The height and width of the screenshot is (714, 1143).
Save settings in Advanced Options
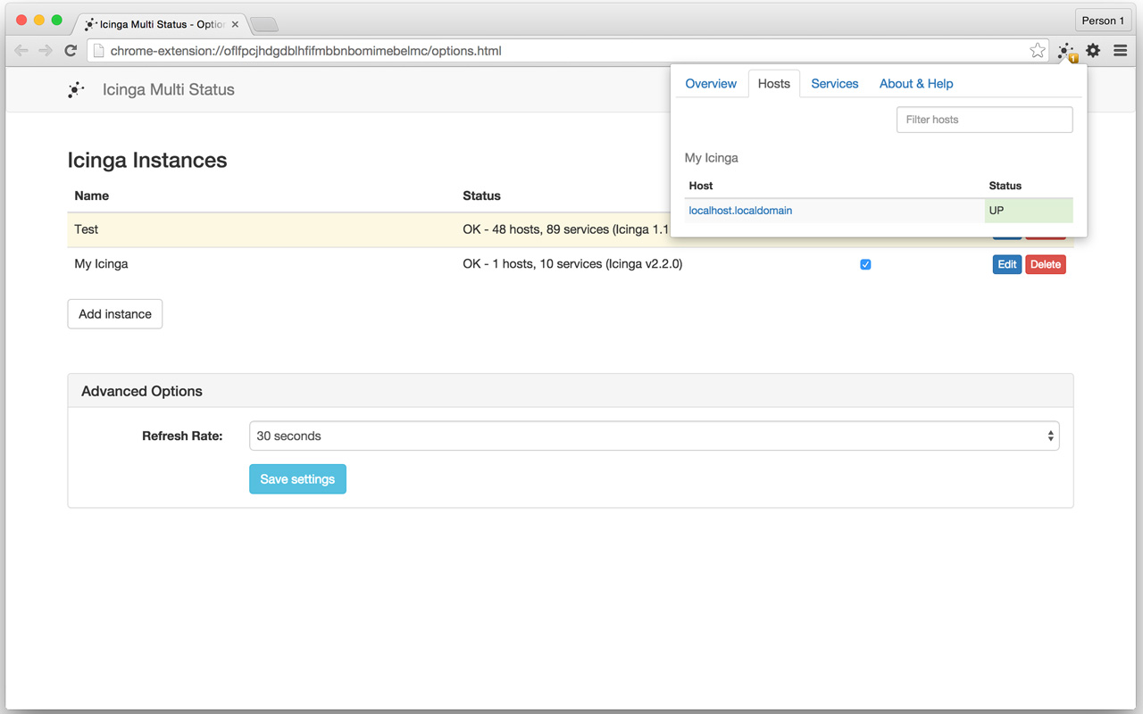[297, 478]
